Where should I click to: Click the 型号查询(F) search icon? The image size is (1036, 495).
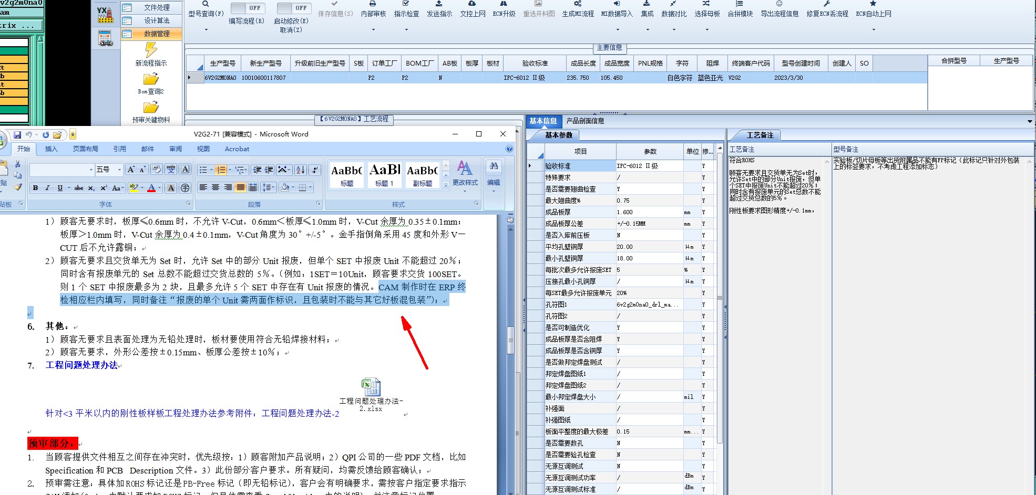[x=206, y=4]
